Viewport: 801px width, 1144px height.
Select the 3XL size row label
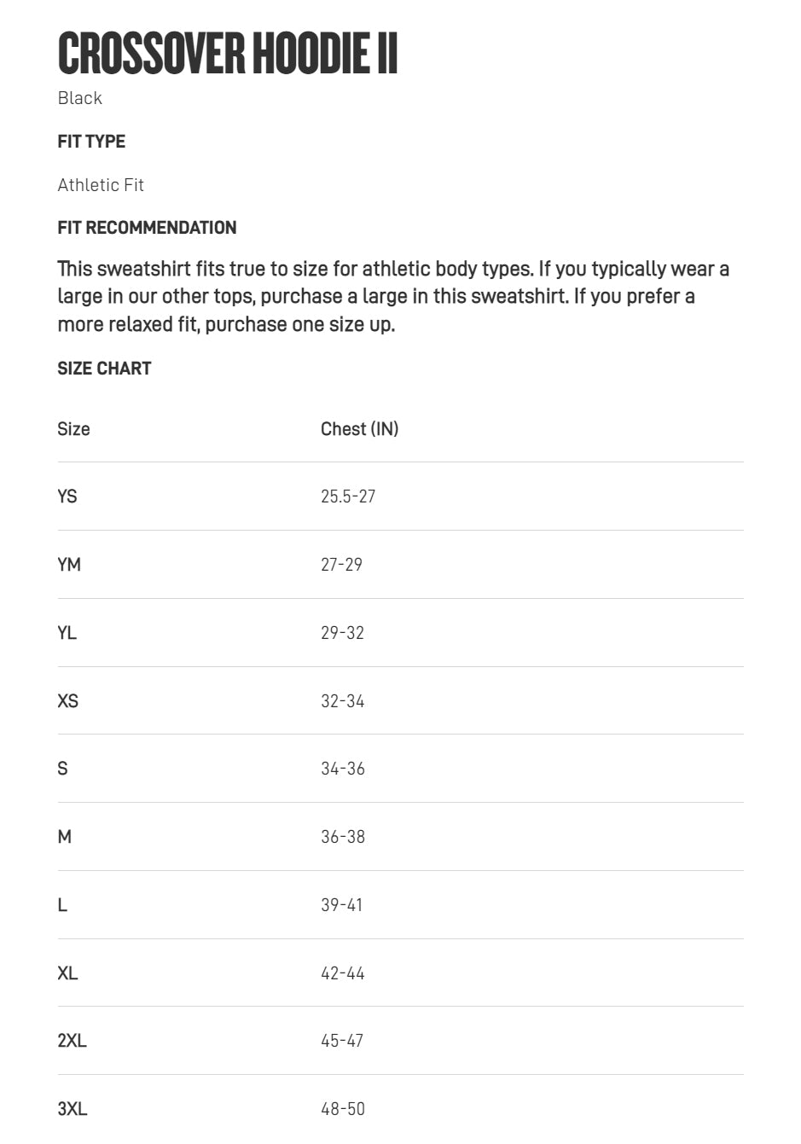click(x=73, y=1109)
